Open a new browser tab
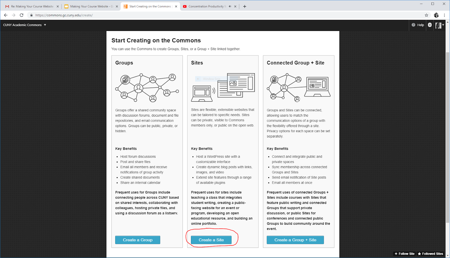 [245, 6]
